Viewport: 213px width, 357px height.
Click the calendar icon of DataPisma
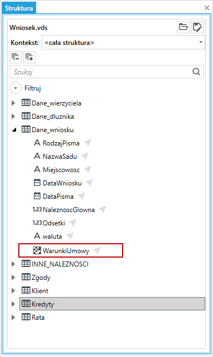click(x=37, y=196)
